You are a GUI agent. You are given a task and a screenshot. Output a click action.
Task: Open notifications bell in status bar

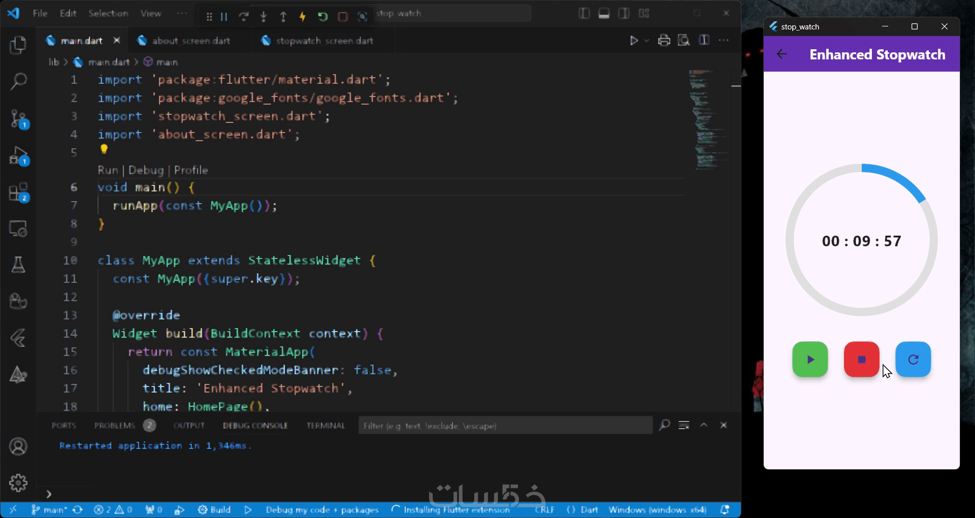[725, 509]
